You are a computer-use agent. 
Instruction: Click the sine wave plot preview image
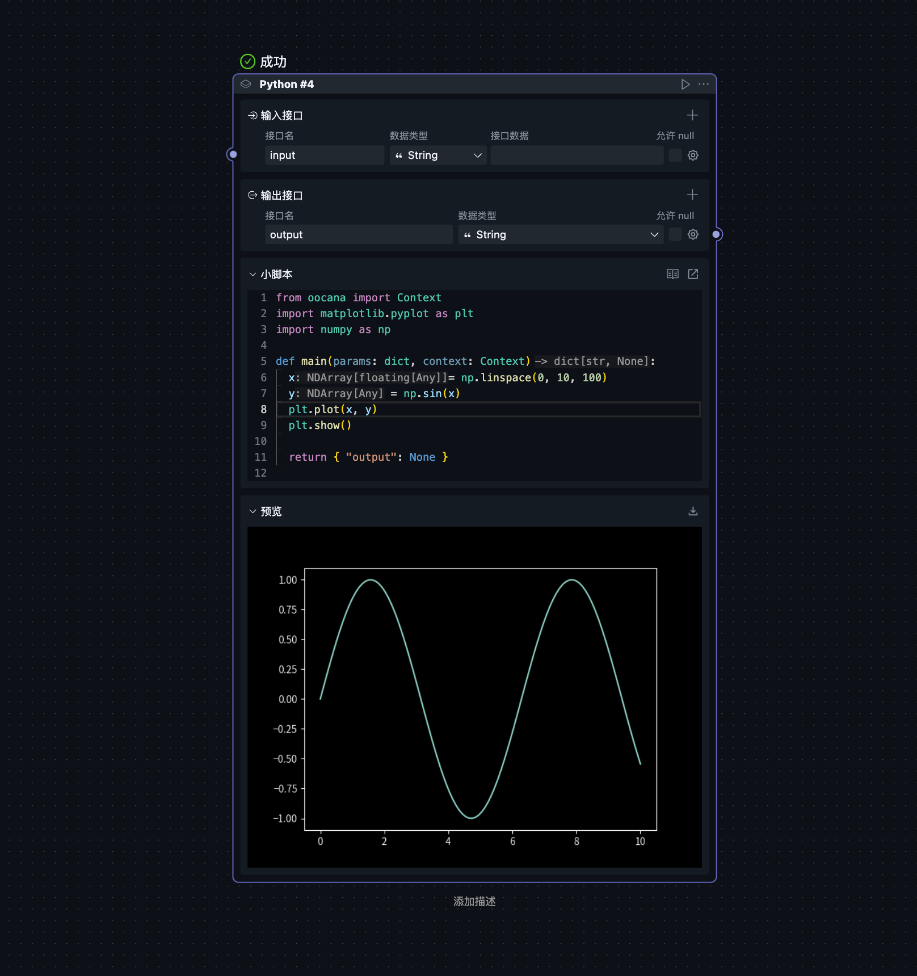click(x=474, y=697)
